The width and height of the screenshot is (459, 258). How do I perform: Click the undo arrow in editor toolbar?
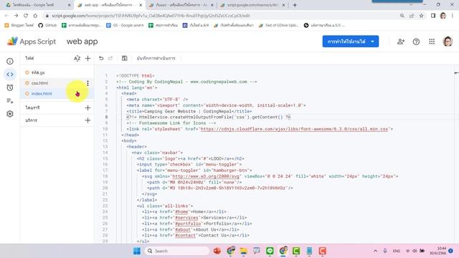(x=101, y=58)
